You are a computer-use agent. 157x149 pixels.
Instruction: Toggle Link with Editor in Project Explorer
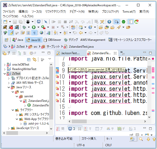(34, 59)
